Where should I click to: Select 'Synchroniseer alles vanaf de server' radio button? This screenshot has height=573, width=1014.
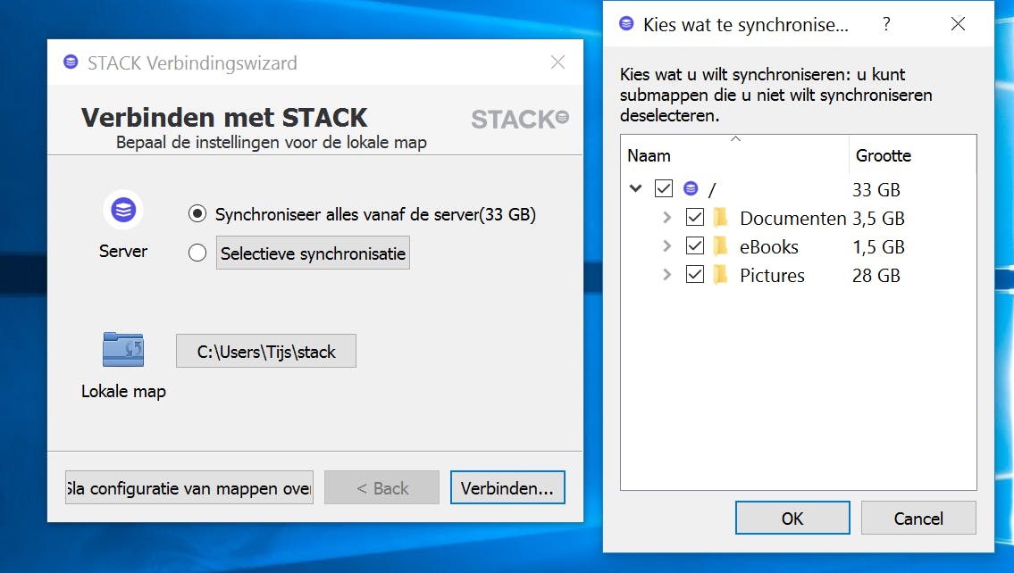click(x=197, y=214)
